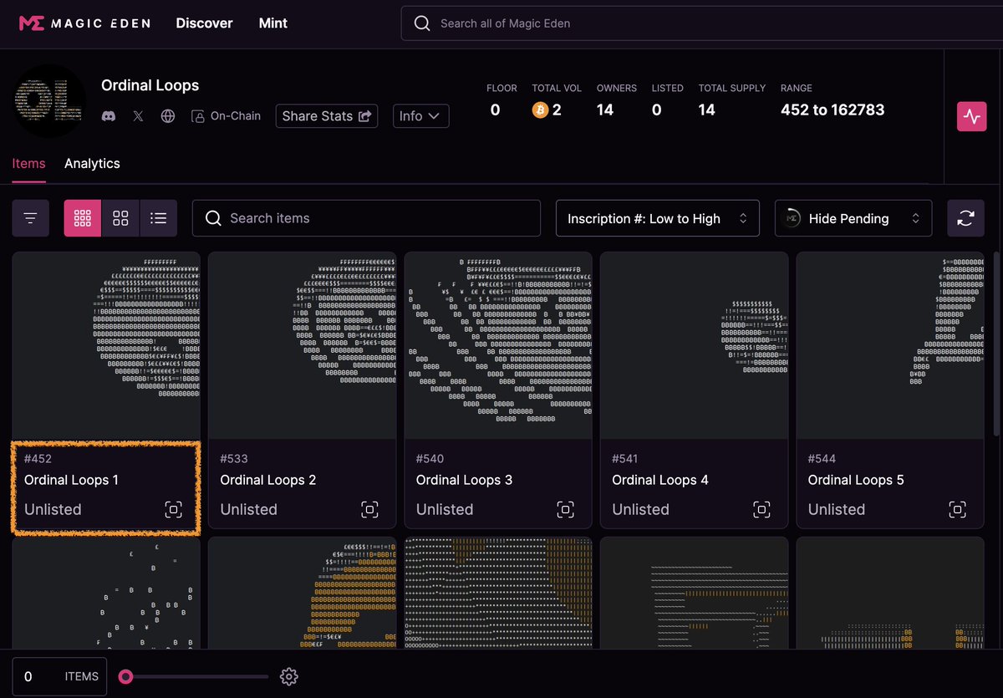Click the search magnifier in top bar
The image size is (1003, 698).
pos(423,23)
